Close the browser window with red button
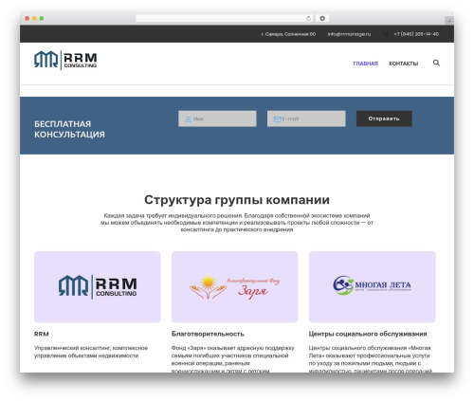Viewport: 474px width, 401px height. click(x=27, y=19)
